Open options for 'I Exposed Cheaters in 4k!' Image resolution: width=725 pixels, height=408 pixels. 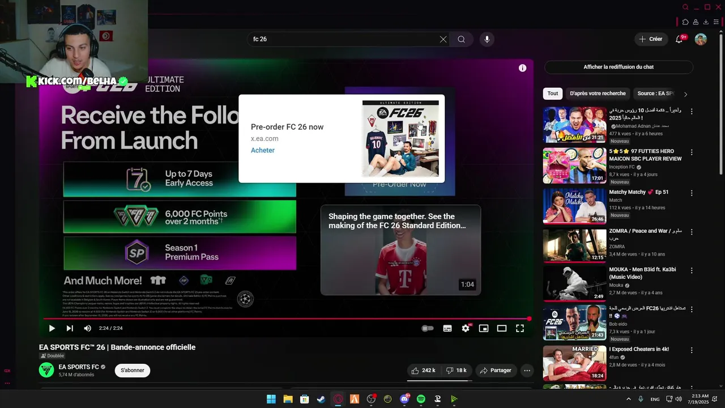tap(692, 350)
